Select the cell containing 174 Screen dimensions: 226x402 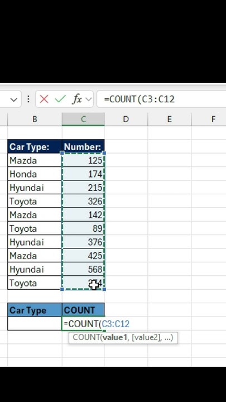(83, 174)
